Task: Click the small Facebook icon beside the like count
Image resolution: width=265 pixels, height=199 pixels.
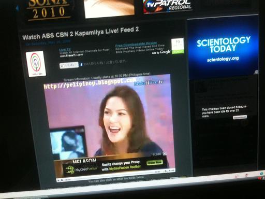Action: [x=81, y=65]
